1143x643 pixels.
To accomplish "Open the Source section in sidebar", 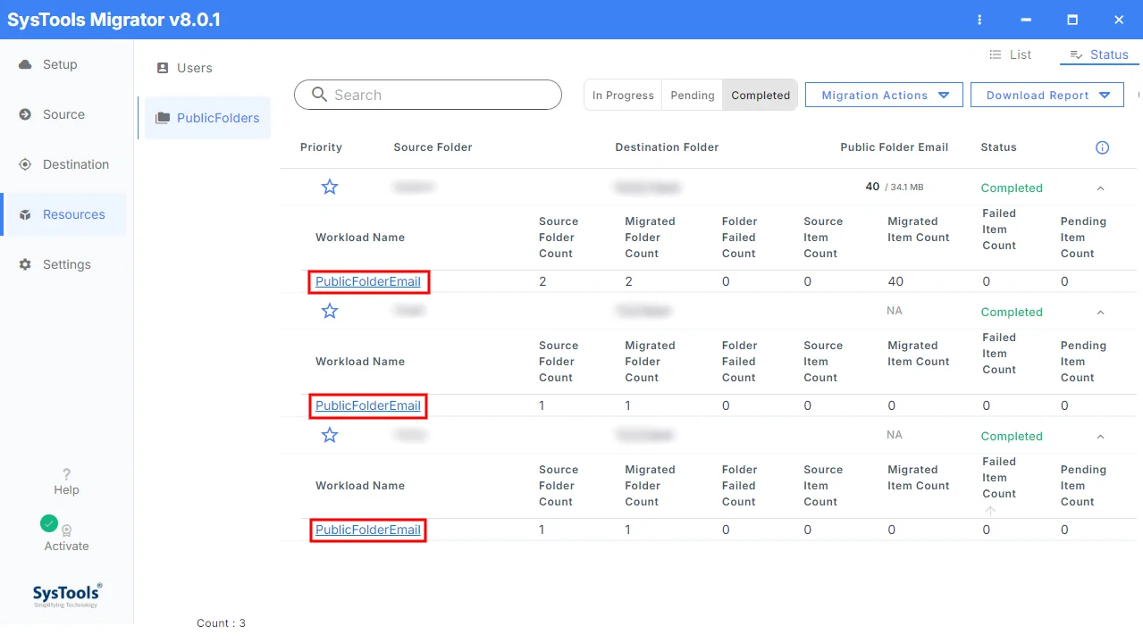I will [x=63, y=114].
